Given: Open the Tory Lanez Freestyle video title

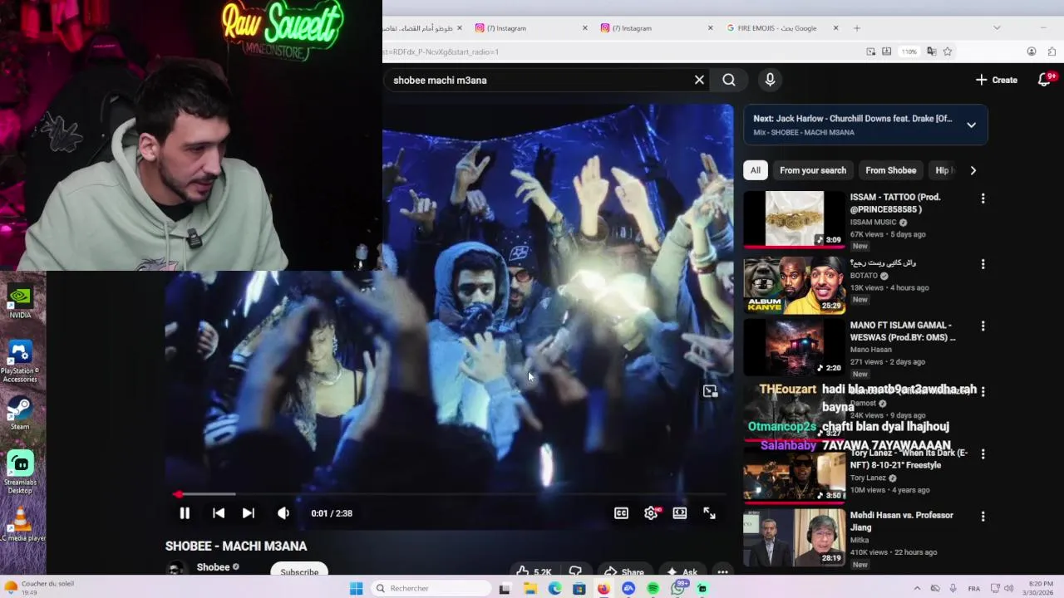Looking at the screenshot, I should (x=909, y=459).
